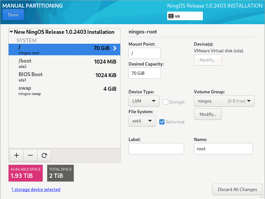Click Discard All Changes button
The width and height of the screenshot is (265, 199).
[237, 189]
